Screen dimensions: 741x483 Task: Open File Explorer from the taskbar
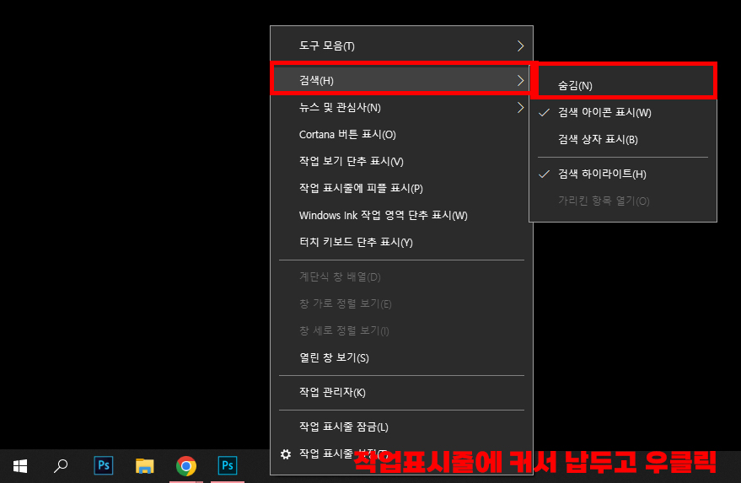pos(145,466)
